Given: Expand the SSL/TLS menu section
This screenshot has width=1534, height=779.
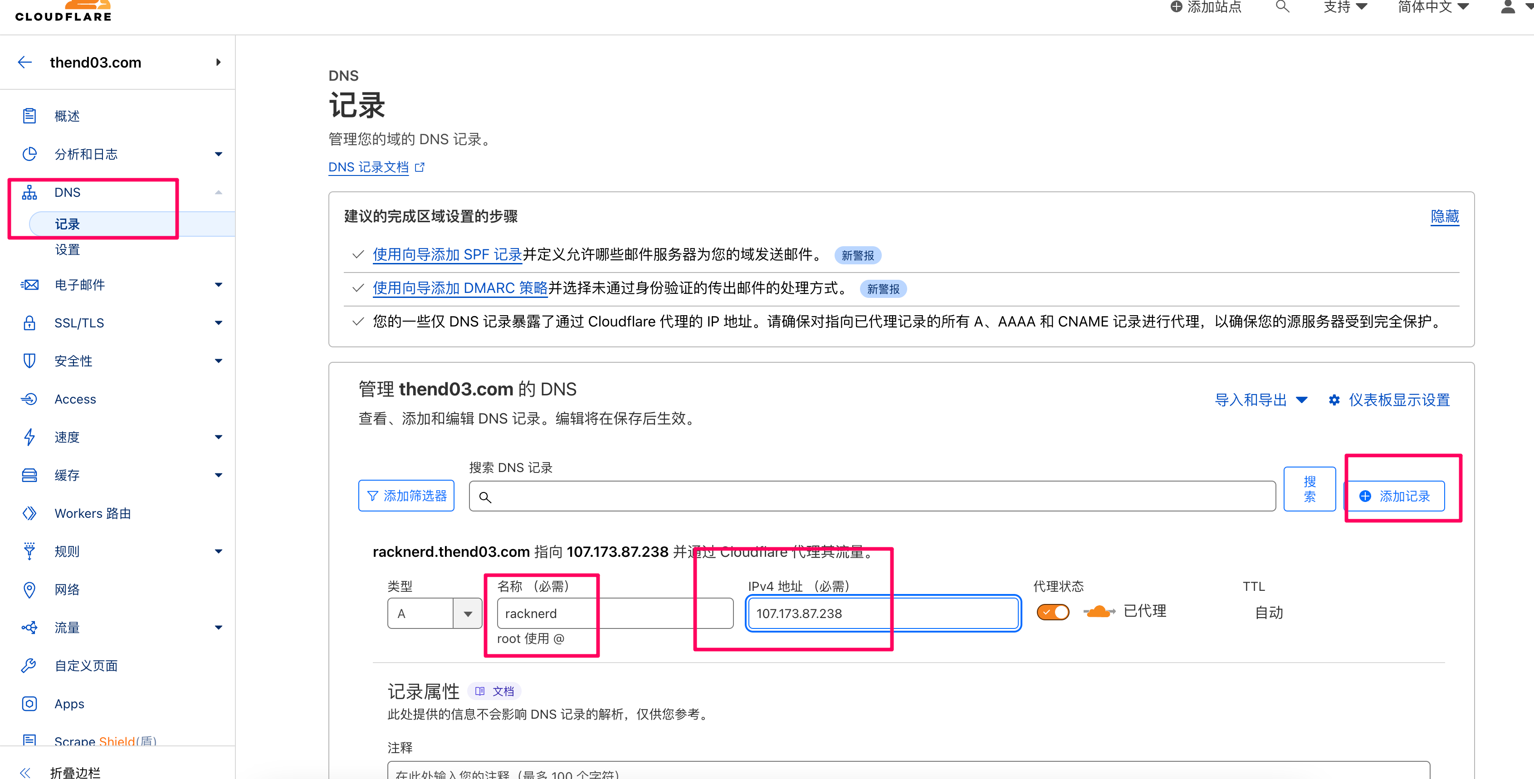Looking at the screenshot, I should tap(219, 322).
